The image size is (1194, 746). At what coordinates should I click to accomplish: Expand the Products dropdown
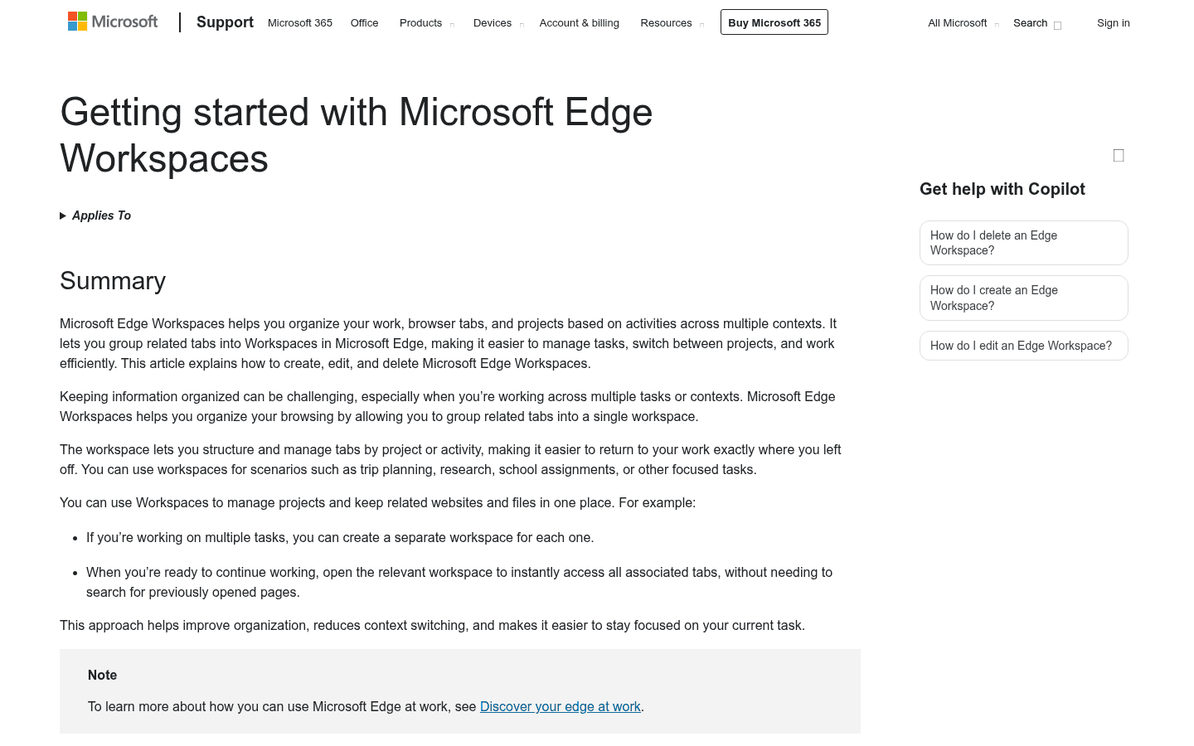pyautogui.click(x=427, y=23)
